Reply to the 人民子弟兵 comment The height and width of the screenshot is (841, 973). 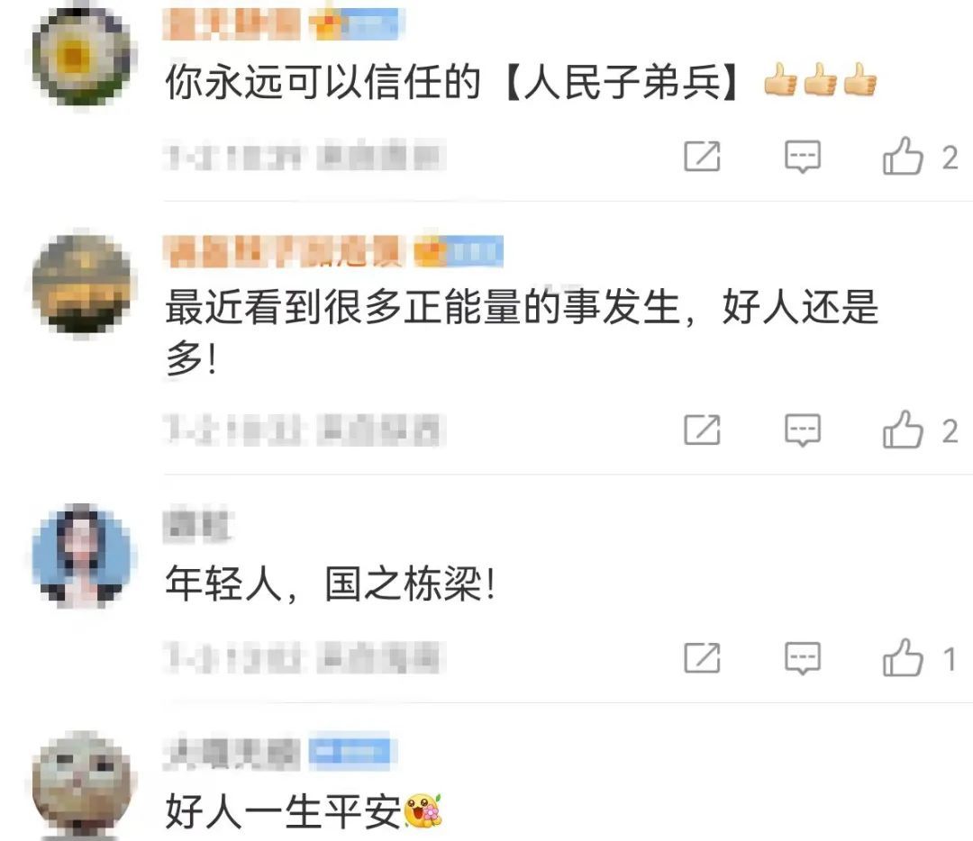tap(803, 156)
